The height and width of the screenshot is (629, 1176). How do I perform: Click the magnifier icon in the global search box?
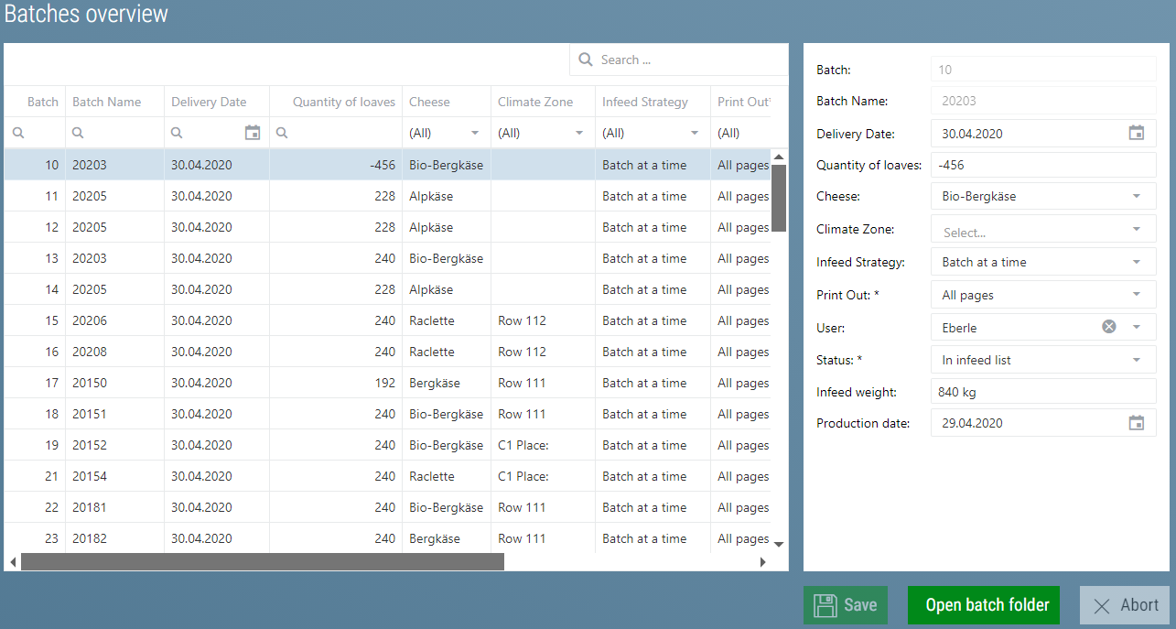point(585,60)
